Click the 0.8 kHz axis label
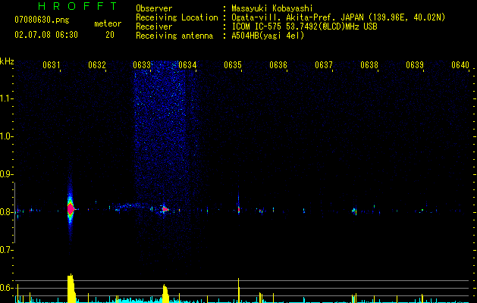477x303 pixels. click(x=7, y=212)
